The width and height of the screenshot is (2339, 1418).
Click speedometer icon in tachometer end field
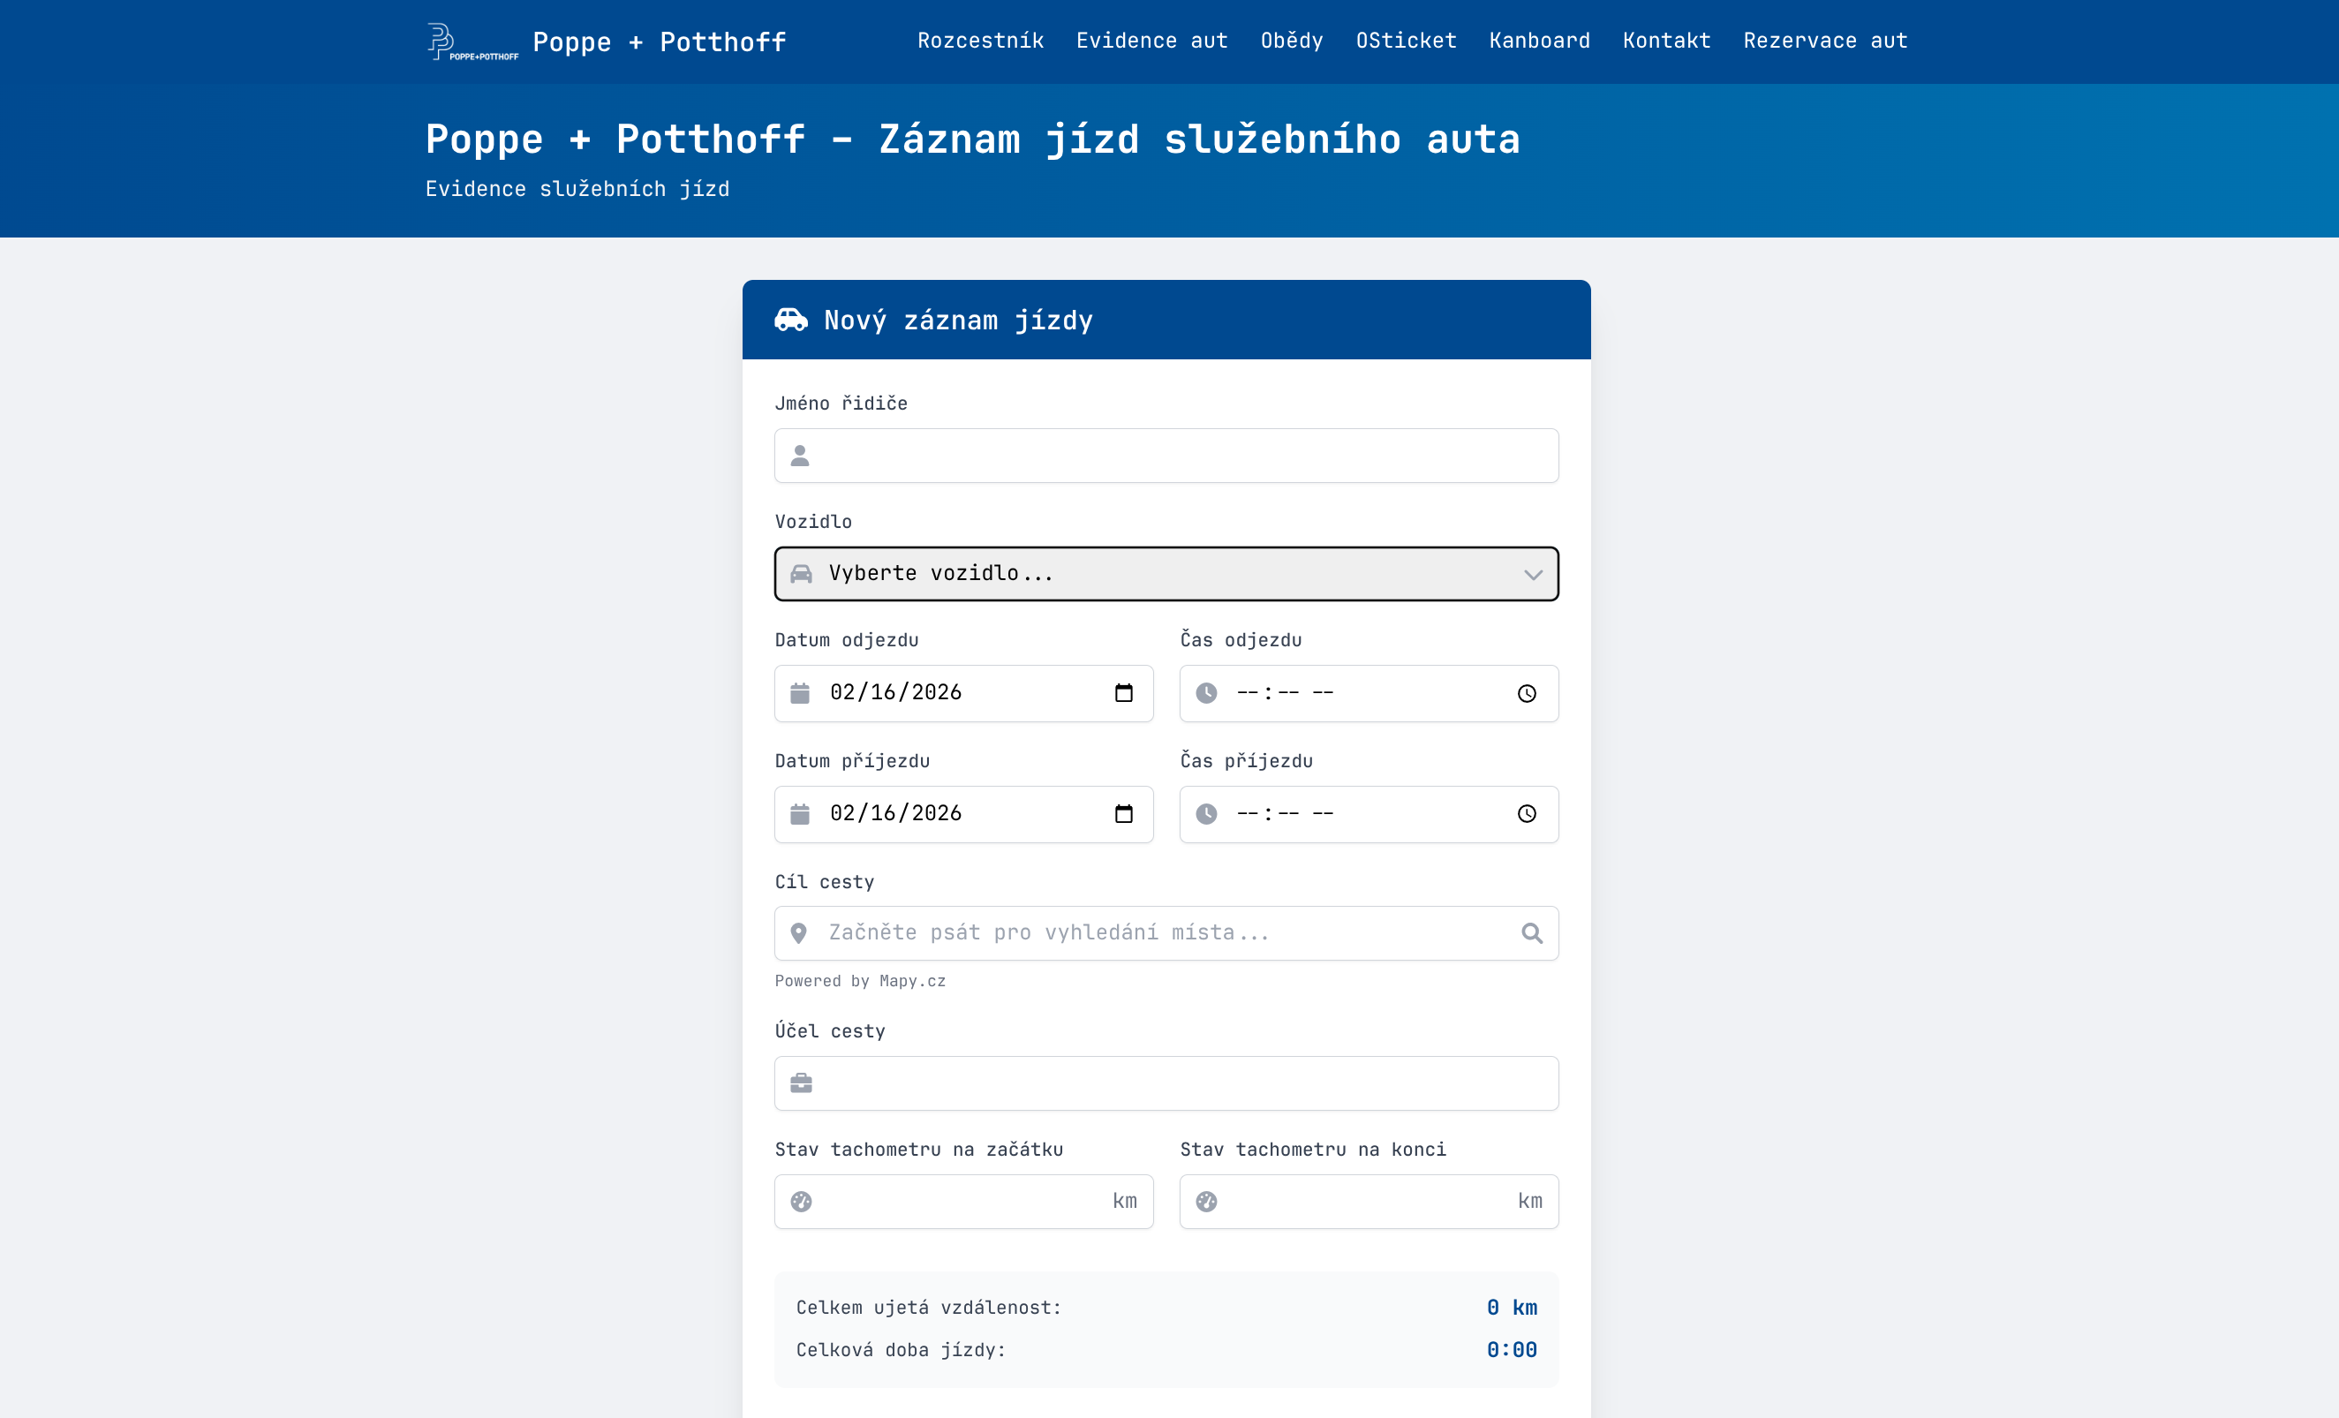[1206, 1202]
